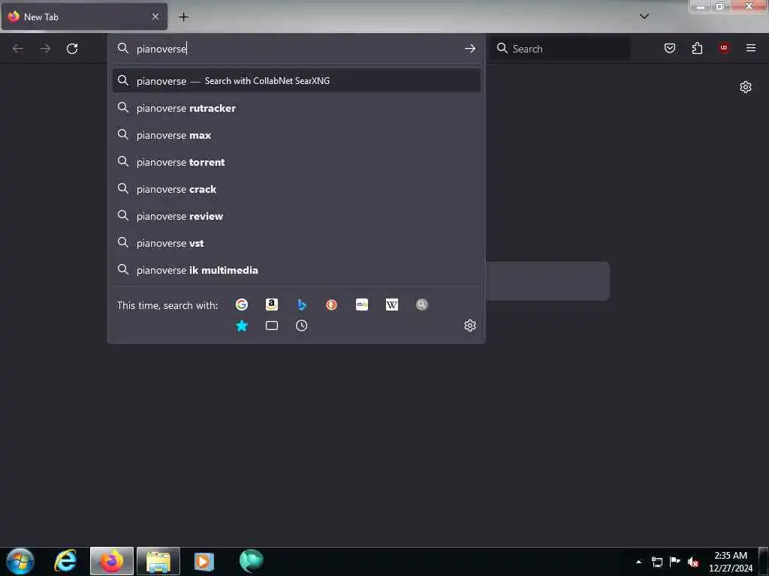The width and height of the screenshot is (769, 576).
Task: Open the Firefox hamburger application menu
Action: click(x=751, y=48)
